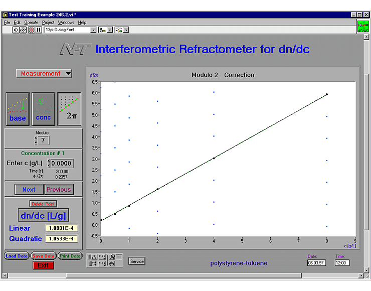The height and width of the screenshot is (291, 371).
Task: Click the Save Data button
Action: coord(43,256)
